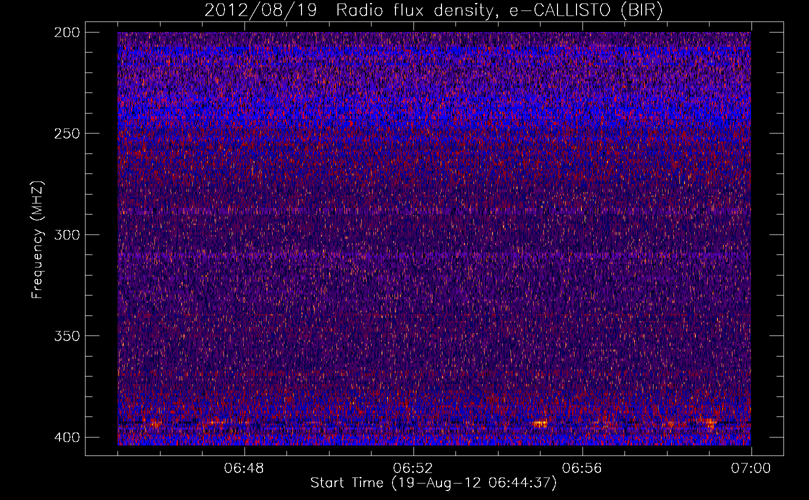The width and height of the screenshot is (809, 500).
Task: Click the 300 frequency tick label
Action: point(66,234)
